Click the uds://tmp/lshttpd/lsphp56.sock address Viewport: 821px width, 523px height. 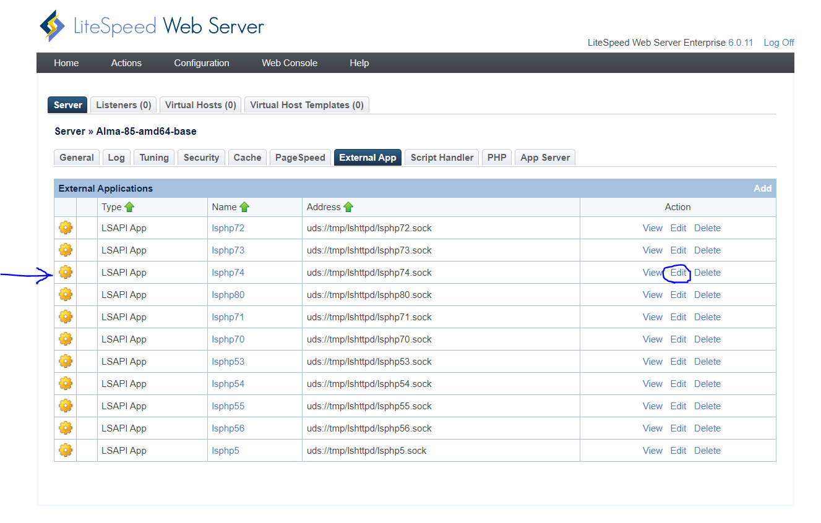[369, 428]
